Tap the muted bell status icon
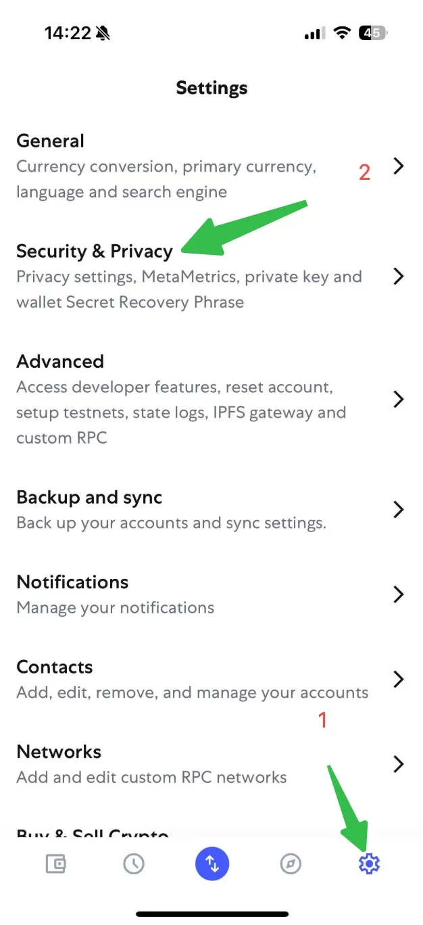 coord(103,33)
